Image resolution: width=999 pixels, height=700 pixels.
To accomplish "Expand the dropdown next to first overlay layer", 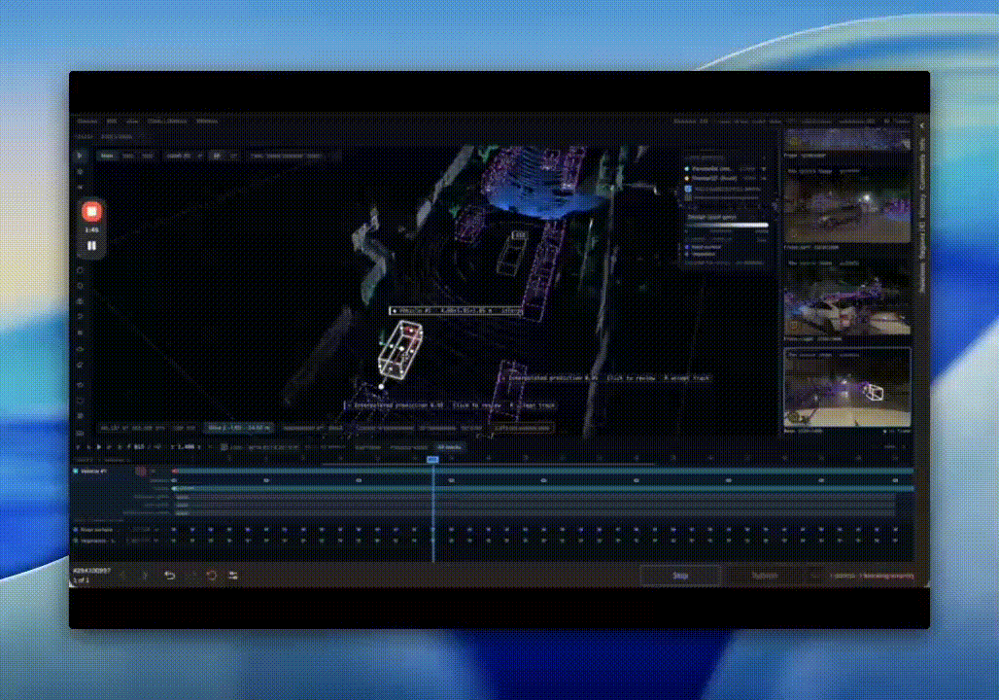I will (763, 169).
